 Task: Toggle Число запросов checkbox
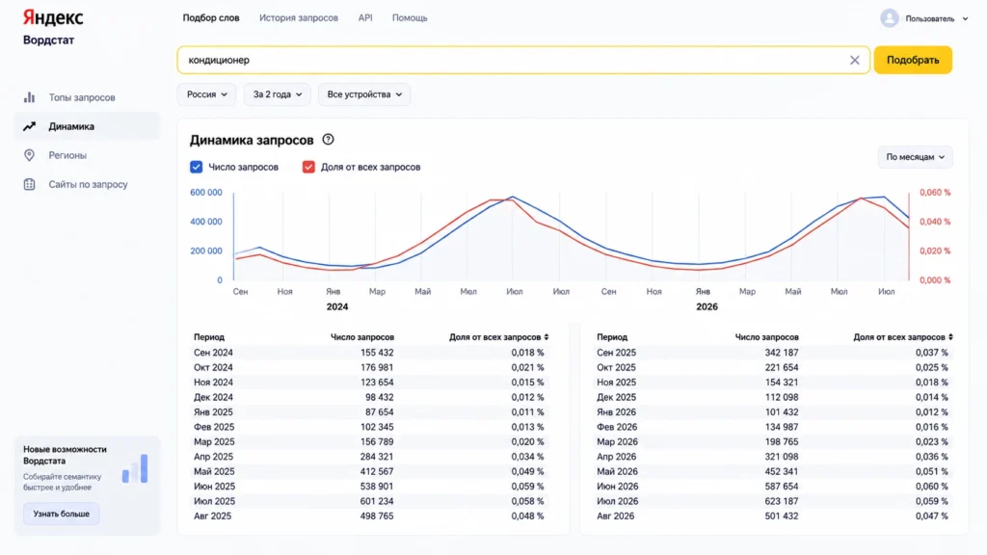click(197, 167)
